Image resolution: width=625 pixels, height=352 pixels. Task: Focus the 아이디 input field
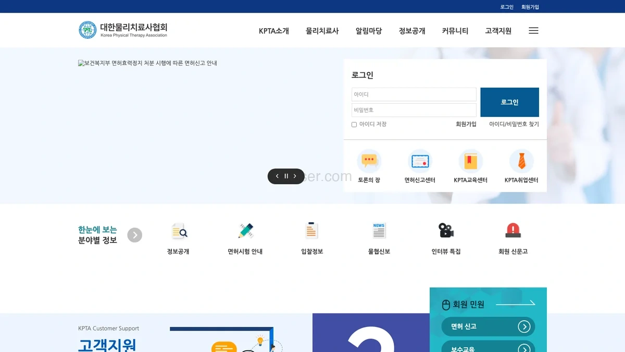[414, 94]
